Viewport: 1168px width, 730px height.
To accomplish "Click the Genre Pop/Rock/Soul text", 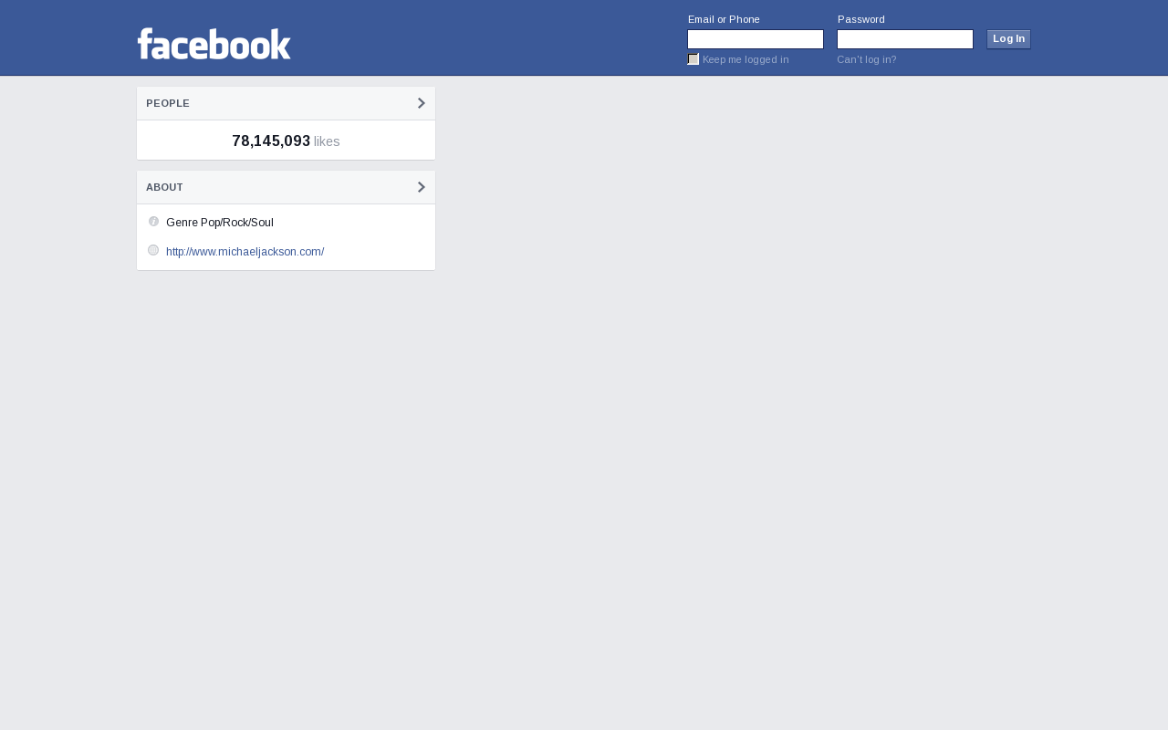I will 220,223.
